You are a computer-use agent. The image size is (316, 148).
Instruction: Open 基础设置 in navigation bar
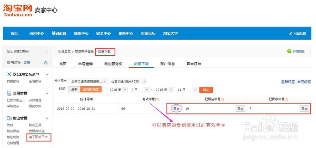(x=59, y=33)
